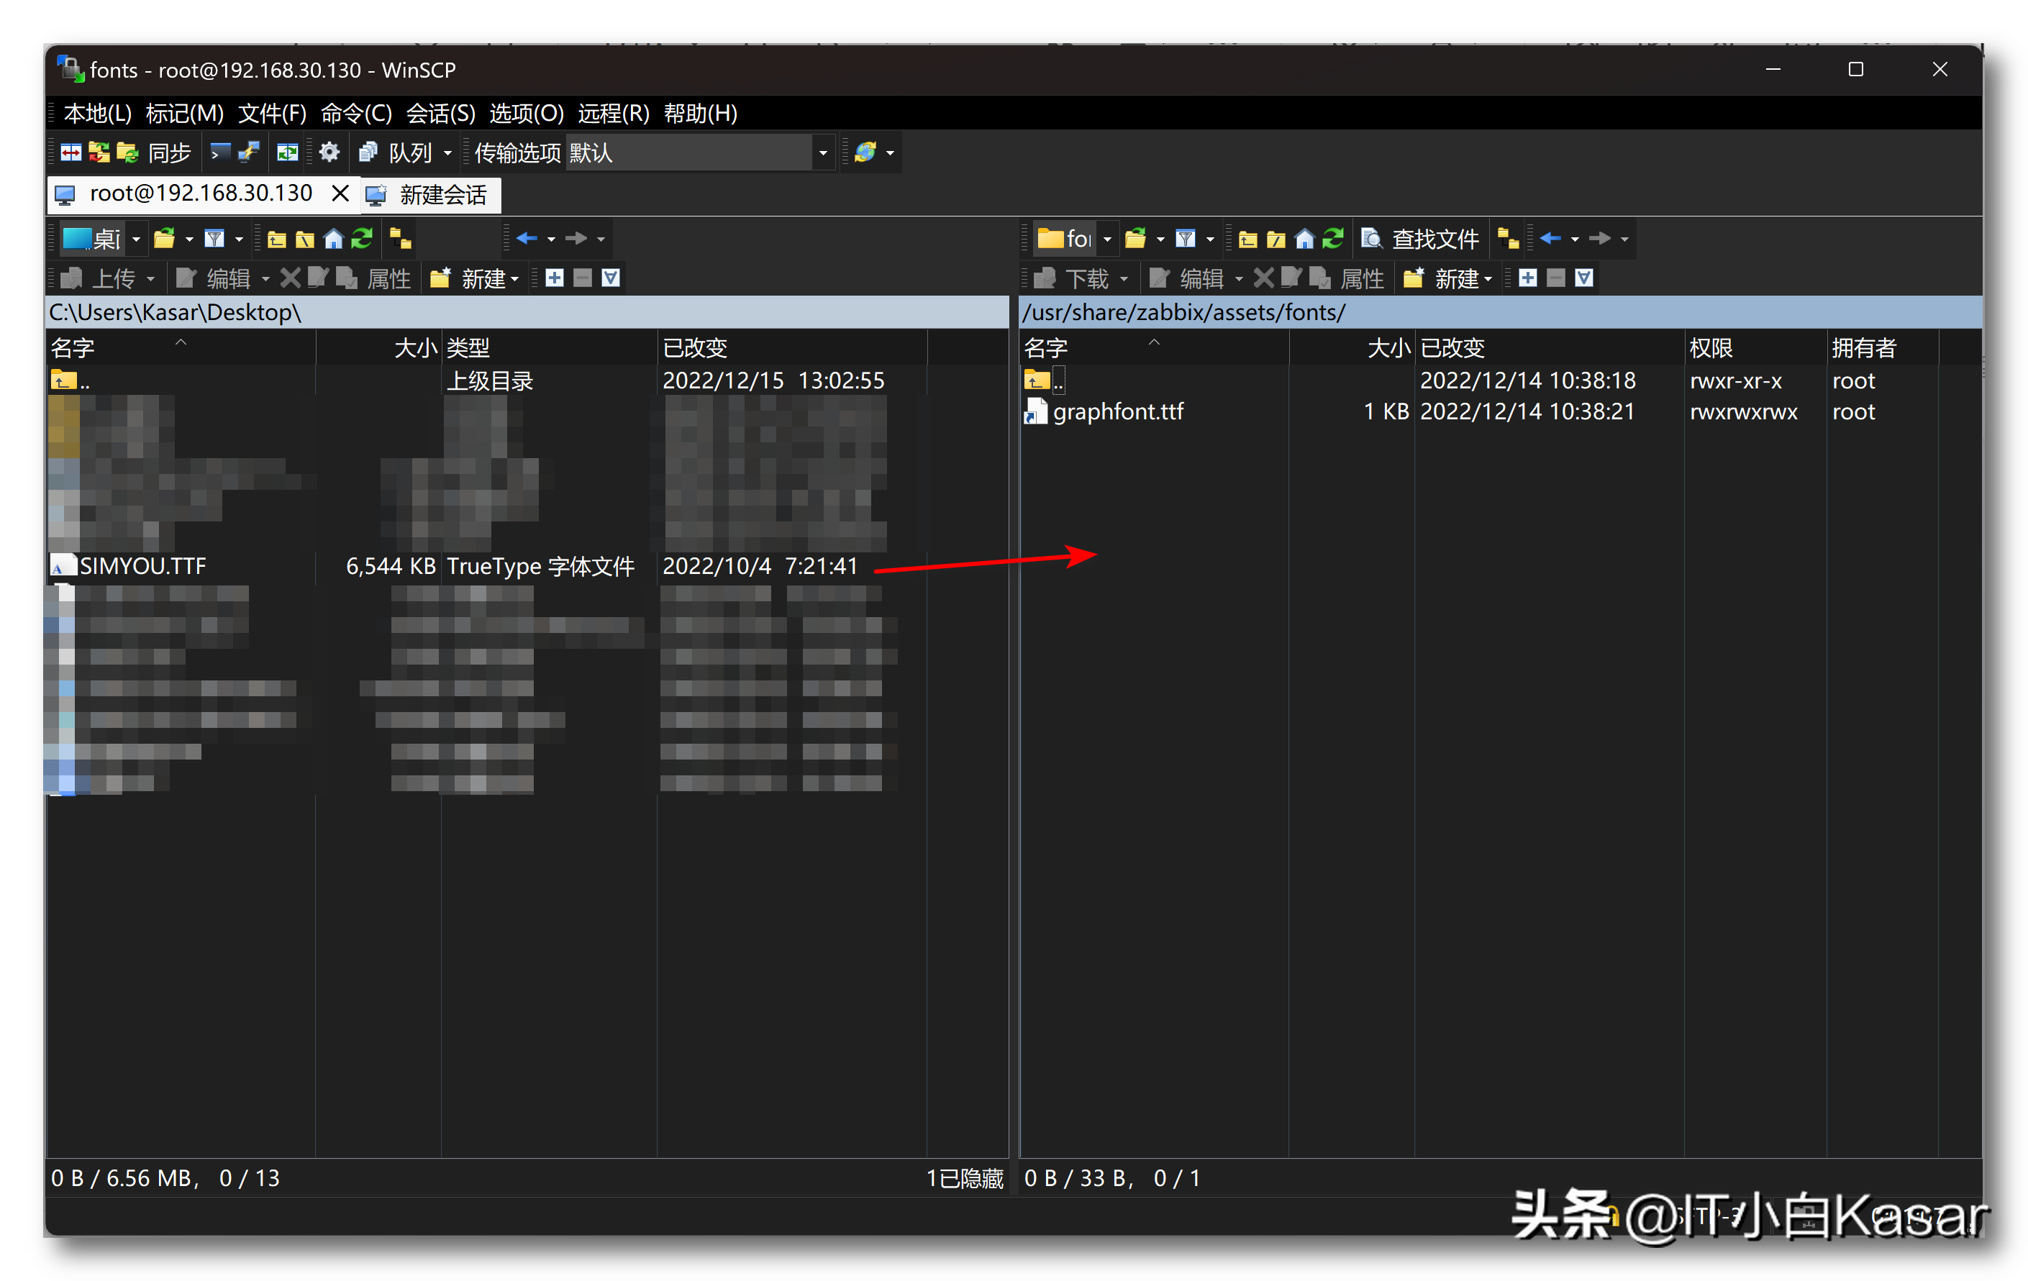
Task: Click the 上传 upload button
Action: (98, 278)
